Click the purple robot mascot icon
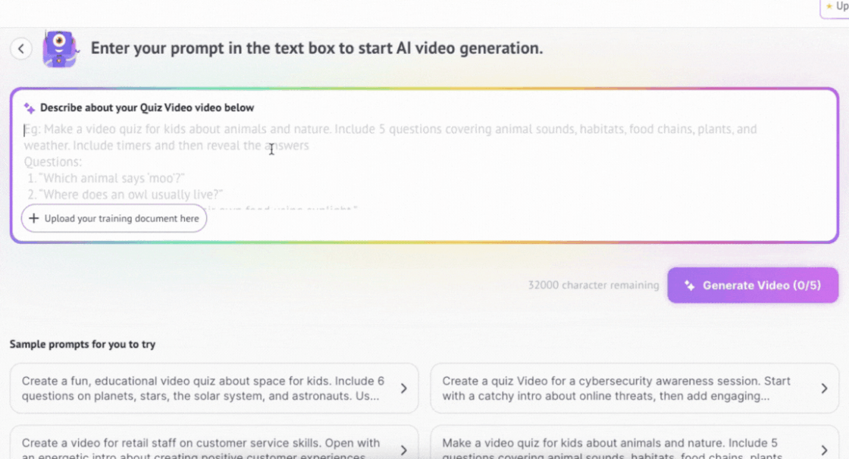This screenshot has height=459, width=849. [59, 48]
